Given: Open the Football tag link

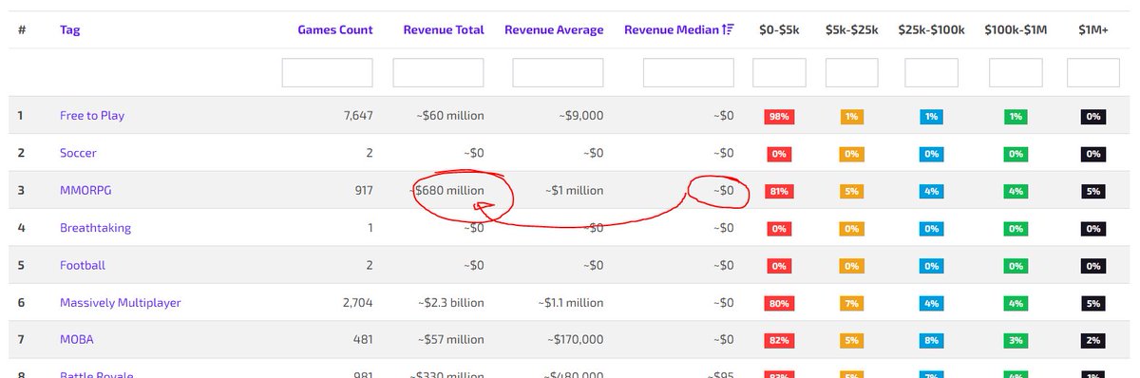Looking at the screenshot, I should click(83, 266).
